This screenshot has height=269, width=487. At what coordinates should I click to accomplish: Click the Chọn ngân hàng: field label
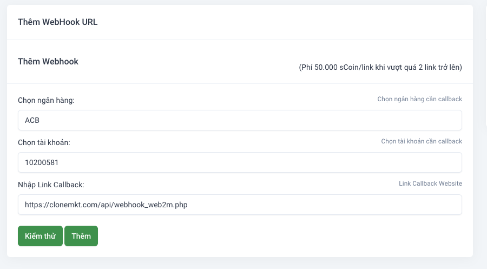pyautogui.click(x=46, y=101)
